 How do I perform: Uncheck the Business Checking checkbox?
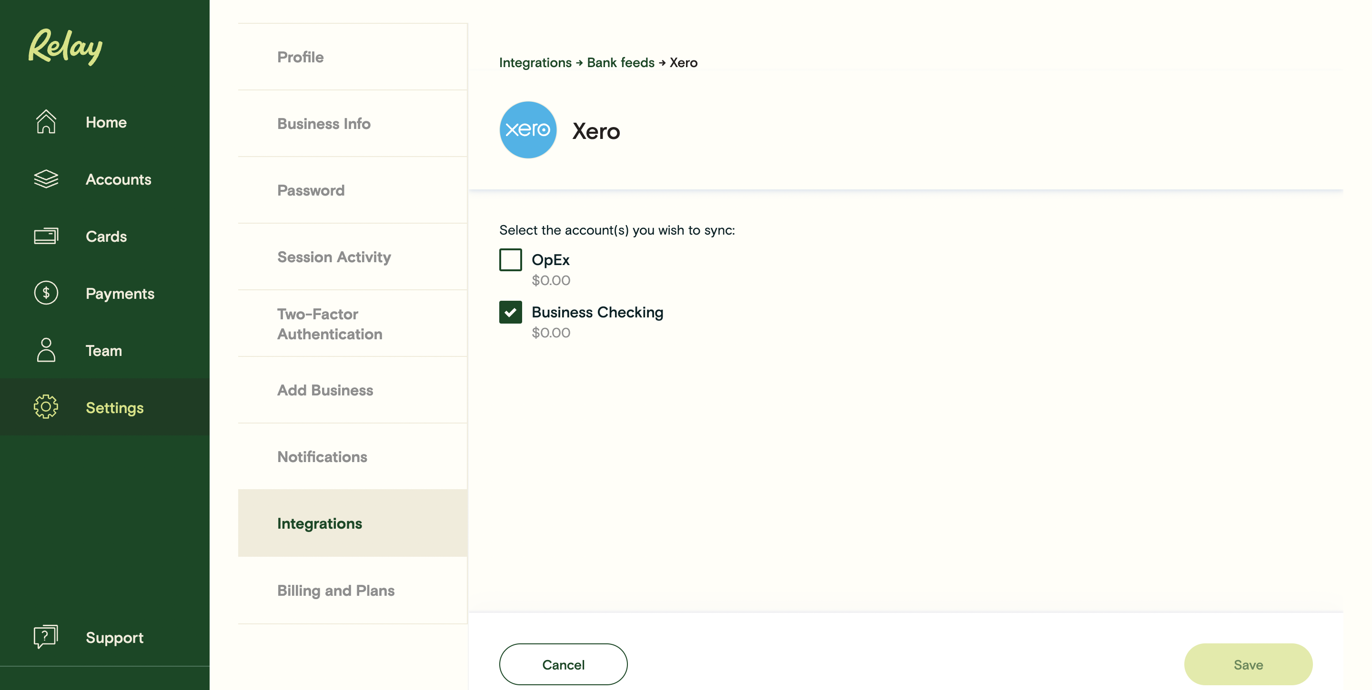tap(510, 312)
